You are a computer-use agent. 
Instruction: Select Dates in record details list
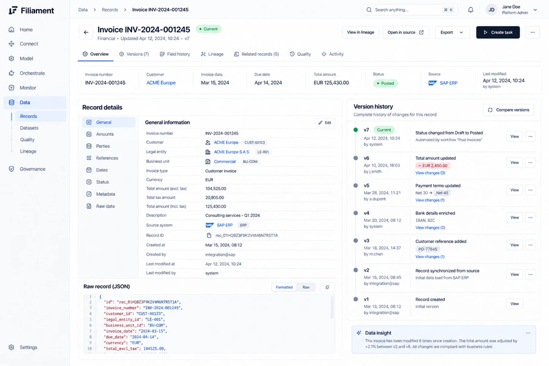click(108, 170)
